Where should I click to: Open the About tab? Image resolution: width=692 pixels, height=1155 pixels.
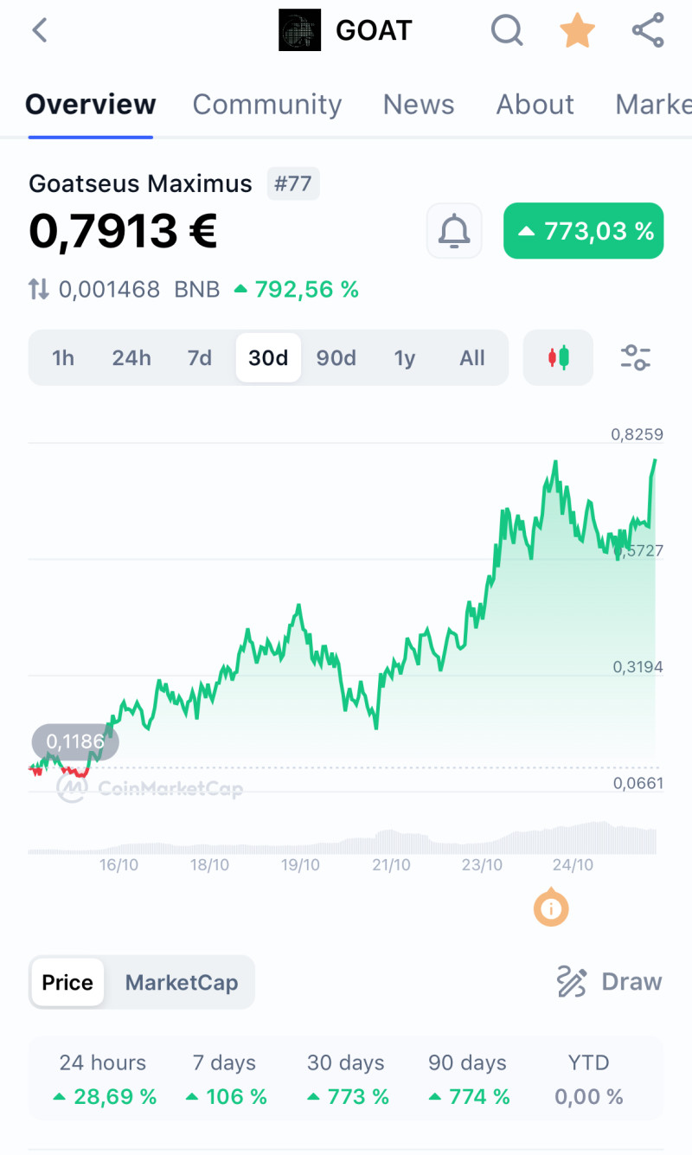535,105
